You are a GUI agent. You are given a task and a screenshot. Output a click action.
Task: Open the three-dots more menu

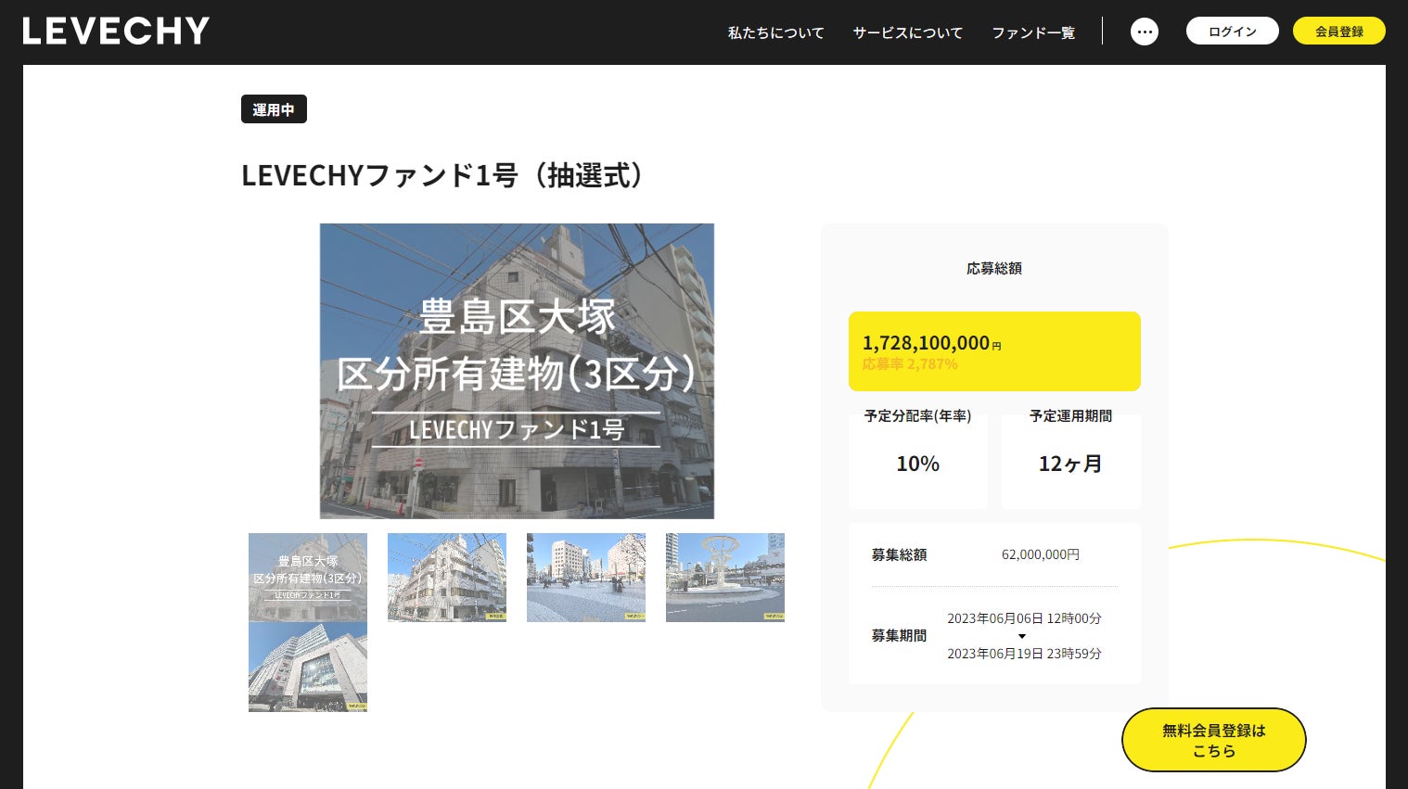(1145, 32)
